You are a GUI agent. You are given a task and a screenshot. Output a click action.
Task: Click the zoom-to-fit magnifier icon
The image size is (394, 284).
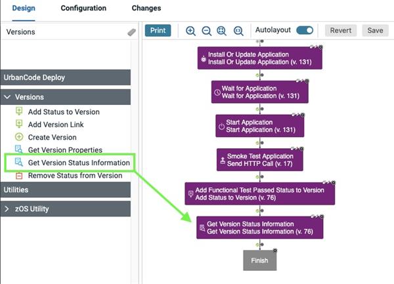pos(222,31)
